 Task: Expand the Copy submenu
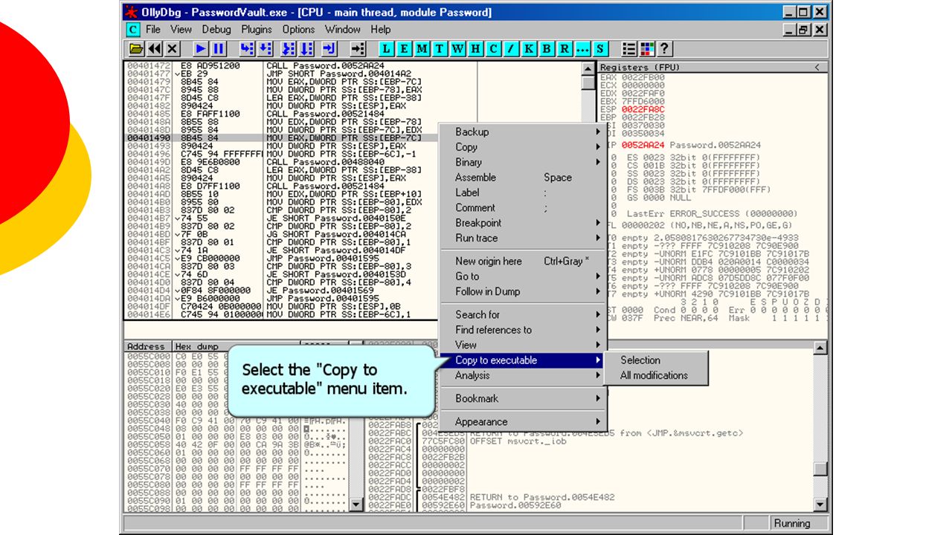[x=524, y=147]
